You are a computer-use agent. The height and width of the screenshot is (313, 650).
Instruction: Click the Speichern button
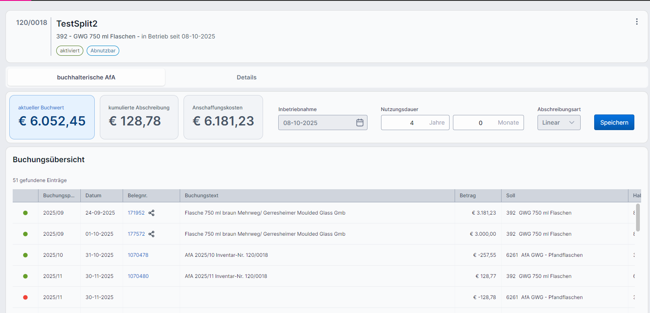click(614, 122)
